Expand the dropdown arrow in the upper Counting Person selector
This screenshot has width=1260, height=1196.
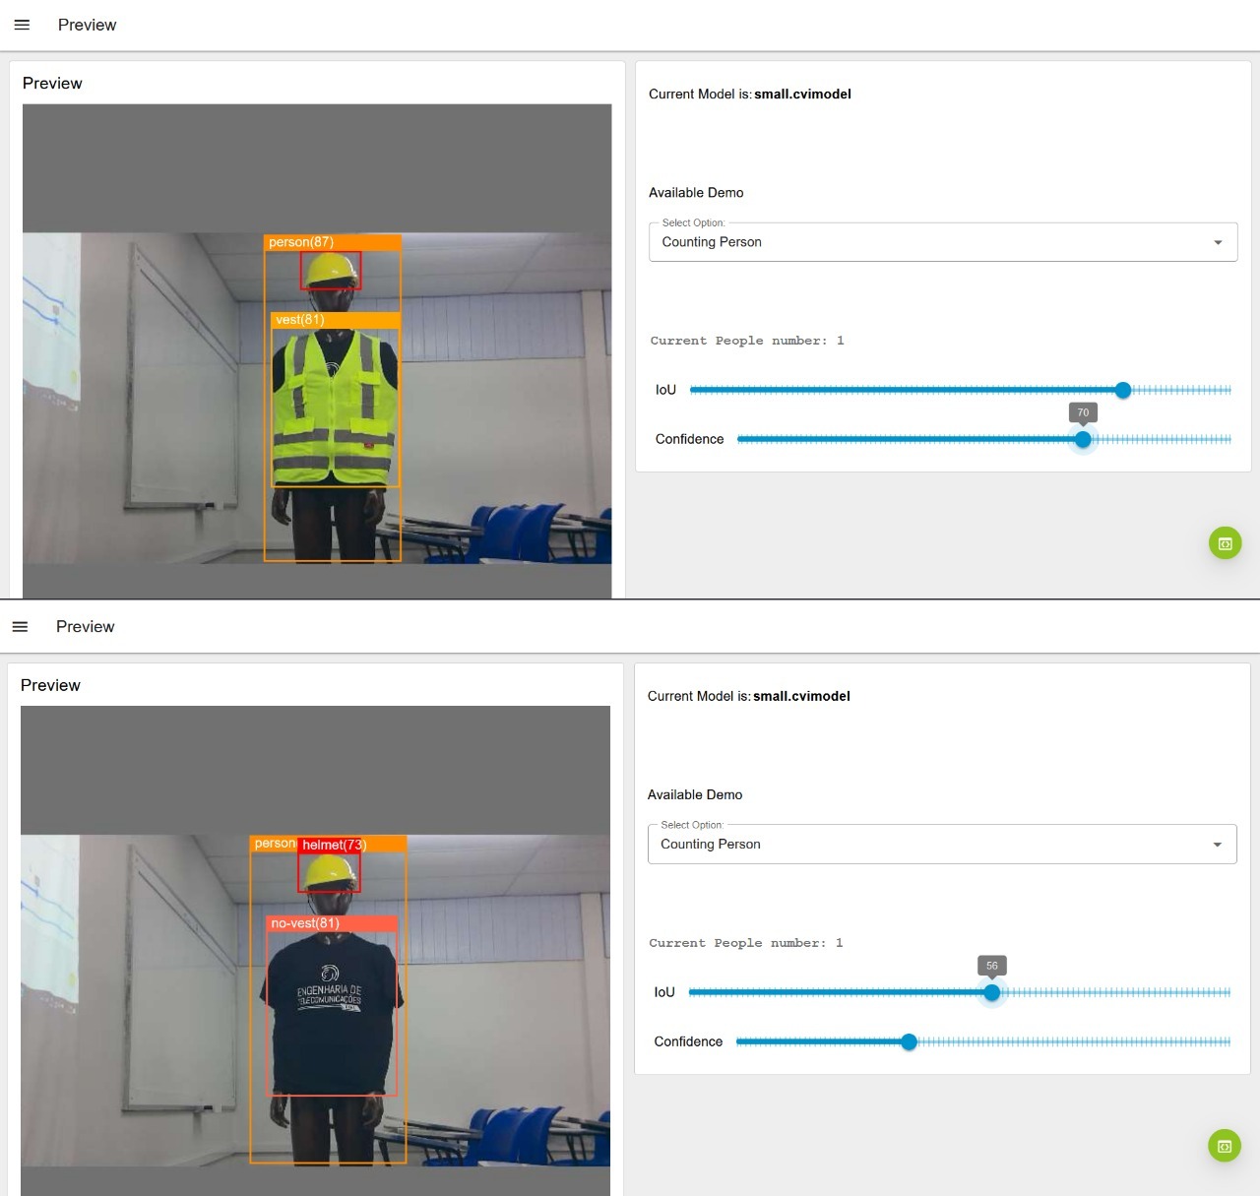1218,242
